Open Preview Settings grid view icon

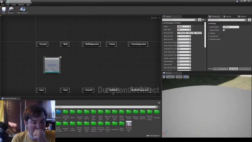click(249, 20)
